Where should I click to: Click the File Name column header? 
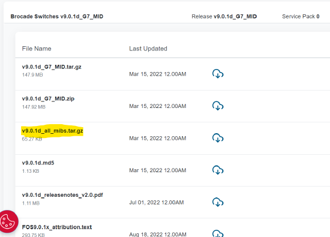37,49
